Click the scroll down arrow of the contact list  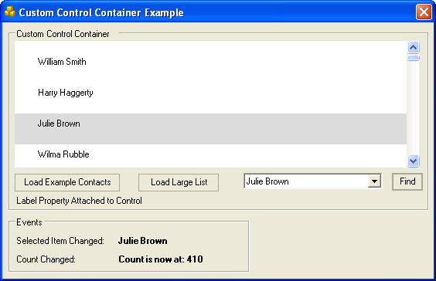[414, 161]
